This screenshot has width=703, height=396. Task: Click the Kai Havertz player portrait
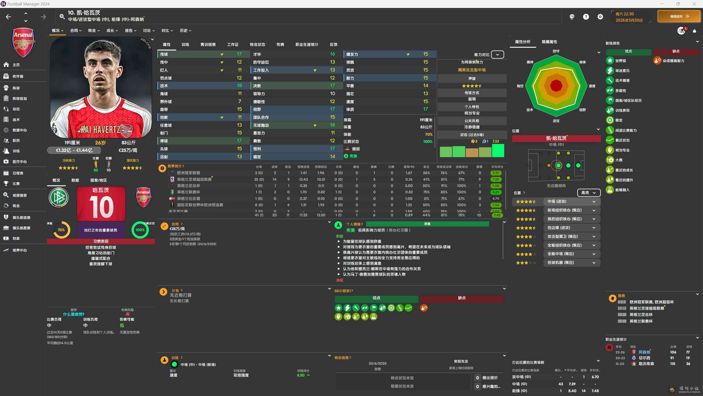[x=101, y=88]
